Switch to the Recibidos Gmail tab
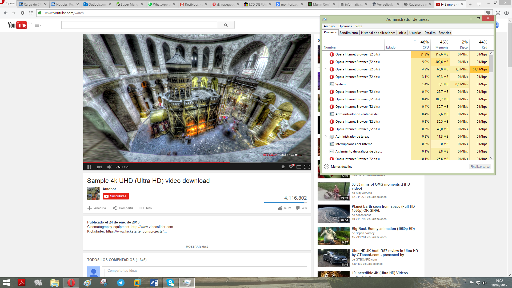This screenshot has width=512, height=288. point(194,4)
